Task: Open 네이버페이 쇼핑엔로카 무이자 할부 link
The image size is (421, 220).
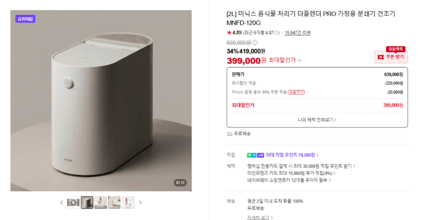Action: coord(289,180)
